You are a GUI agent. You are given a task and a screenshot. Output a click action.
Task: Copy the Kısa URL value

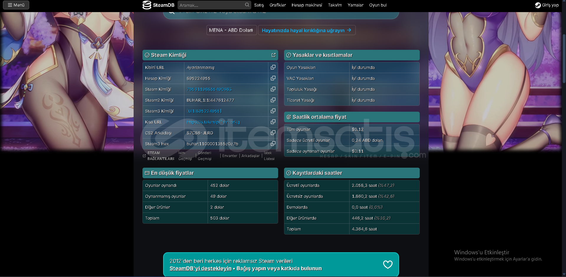point(273,122)
